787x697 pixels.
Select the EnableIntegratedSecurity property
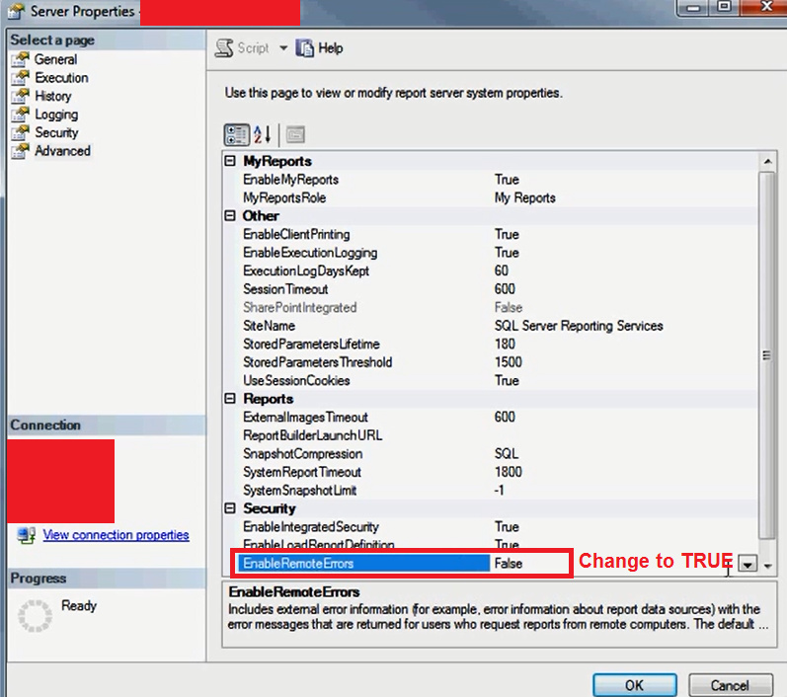(x=311, y=526)
